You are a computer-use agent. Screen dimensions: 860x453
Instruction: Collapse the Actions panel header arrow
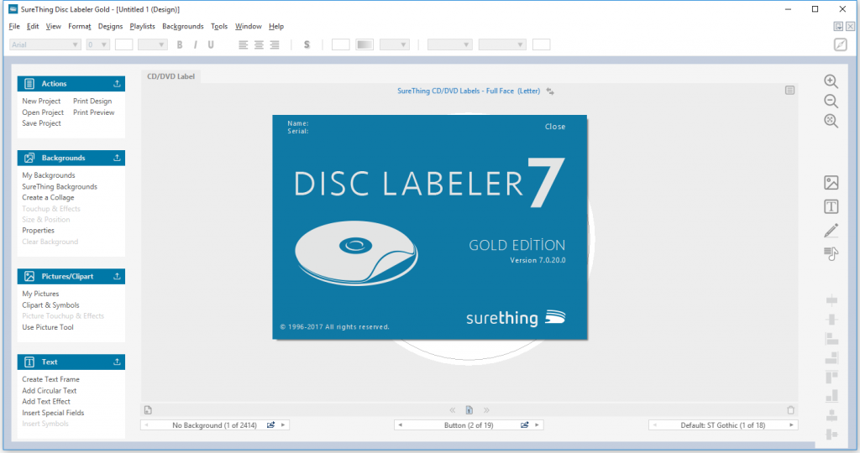(x=117, y=84)
